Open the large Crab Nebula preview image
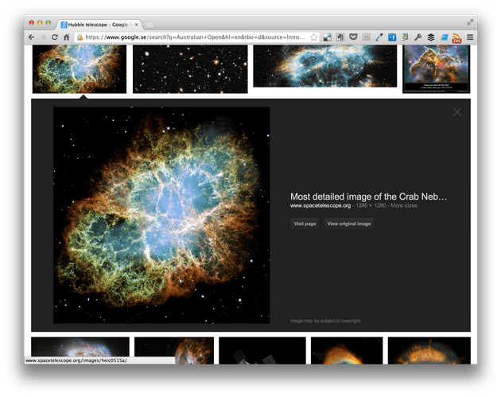This screenshot has width=501, height=397. coord(161,215)
